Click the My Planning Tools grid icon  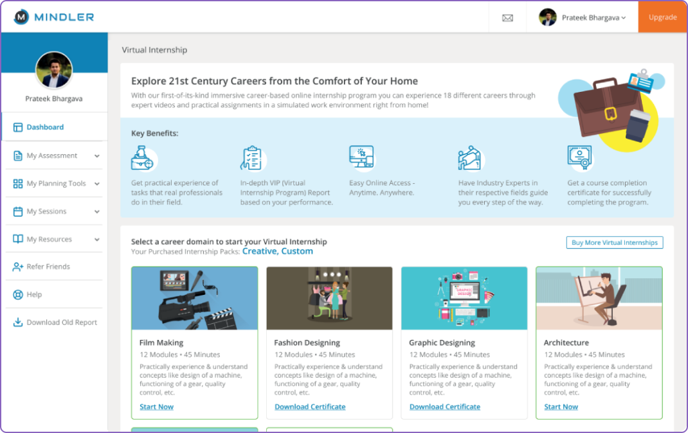(x=18, y=184)
